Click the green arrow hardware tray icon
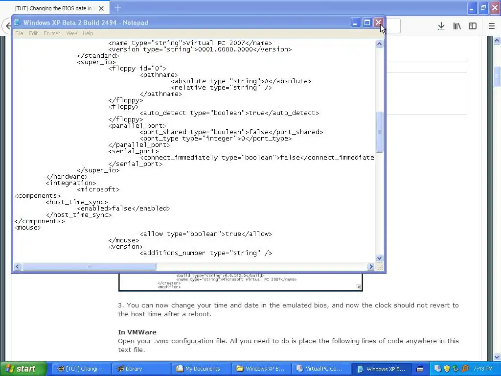The width and height of the screenshot is (501, 376). click(455, 369)
